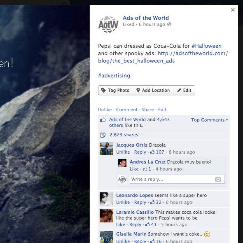
Task: Click the Add Location button
Action: click(153, 90)
